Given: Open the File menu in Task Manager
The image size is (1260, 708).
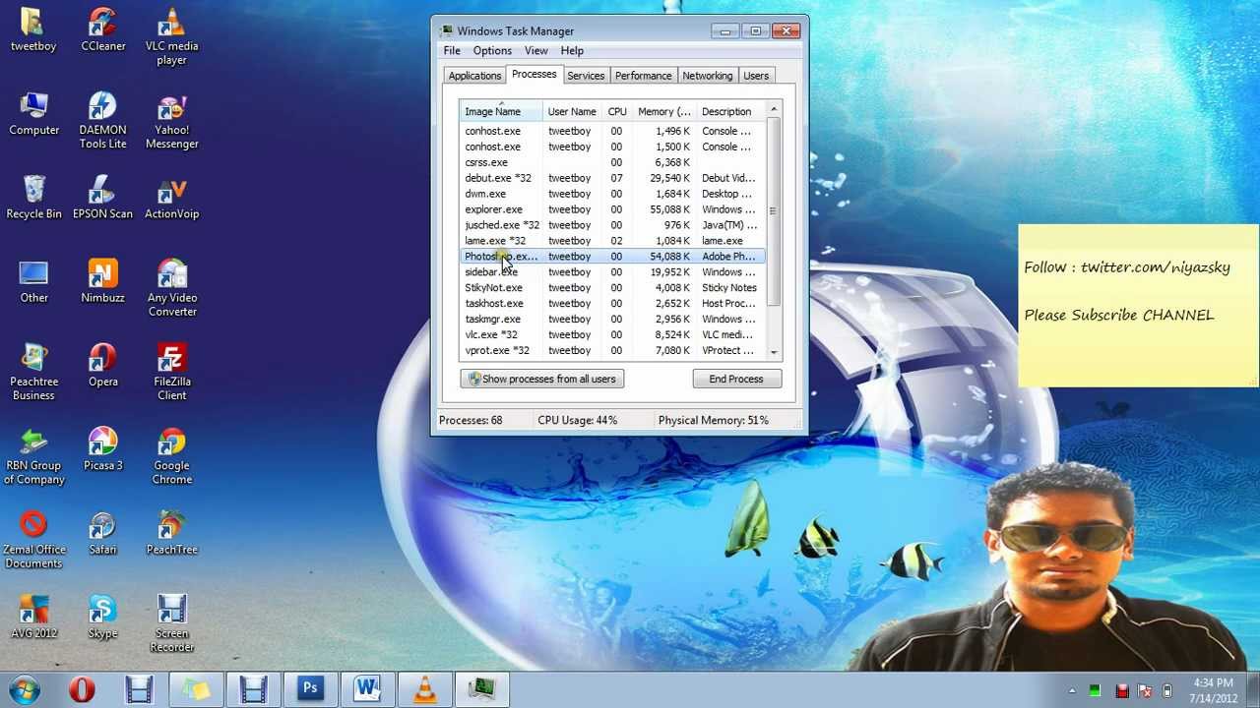Looking at the screenshot, I should point(451,50).
